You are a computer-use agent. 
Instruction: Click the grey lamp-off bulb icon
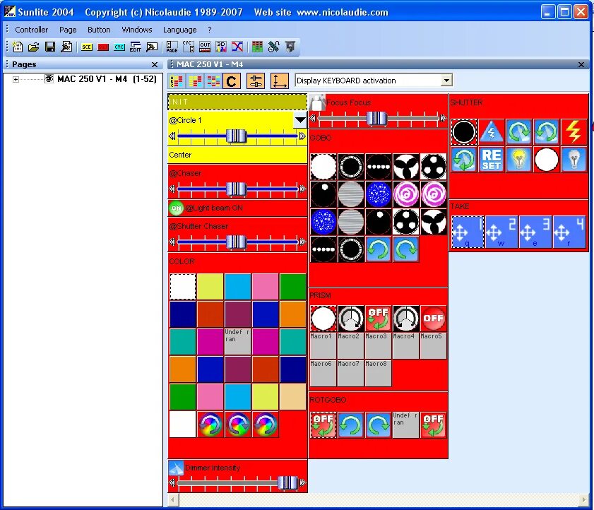574,160
